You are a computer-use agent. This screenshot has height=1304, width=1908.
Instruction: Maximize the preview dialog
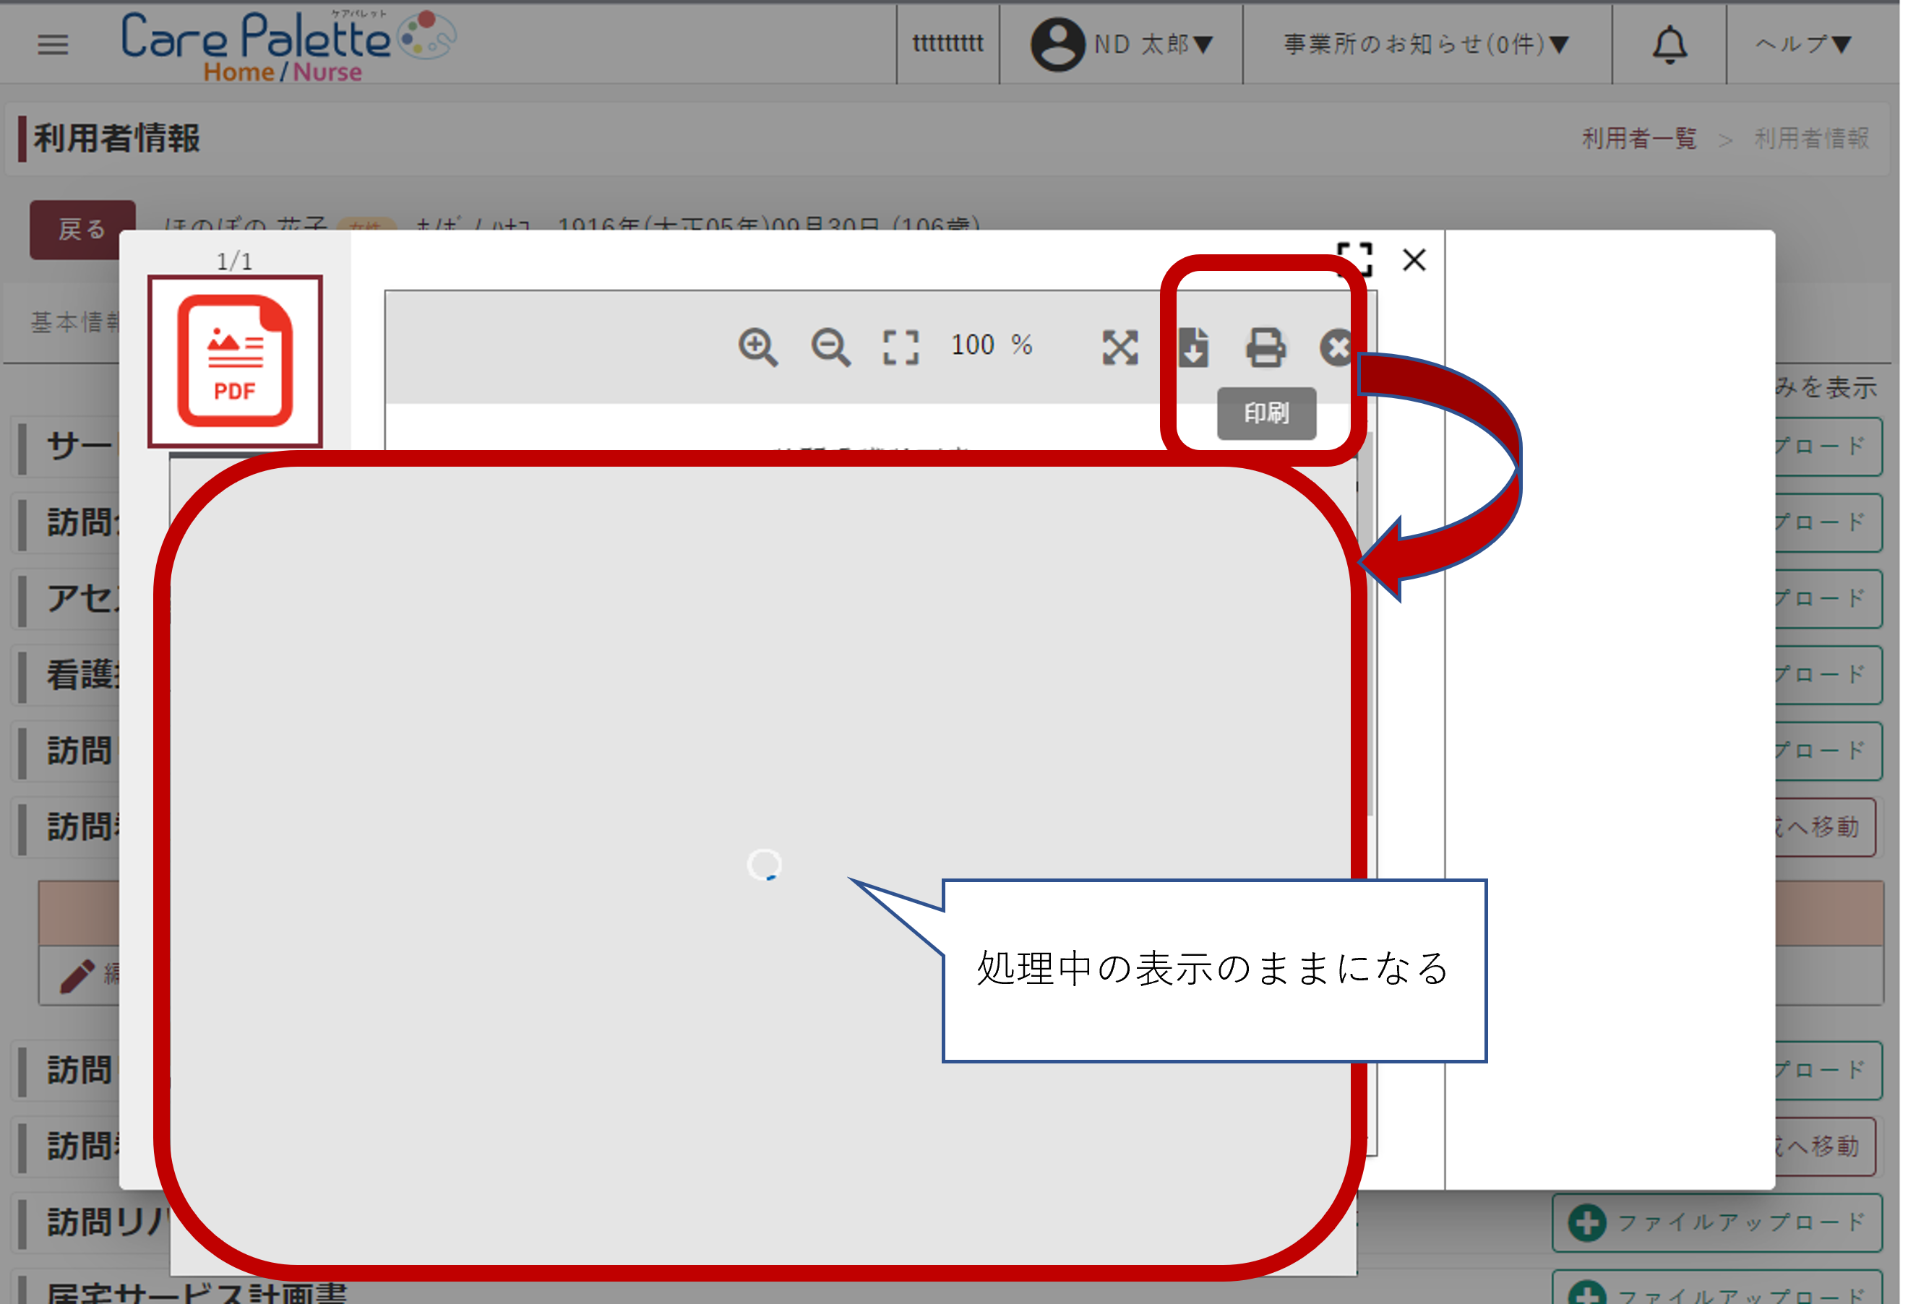(x=1354, y=260)
